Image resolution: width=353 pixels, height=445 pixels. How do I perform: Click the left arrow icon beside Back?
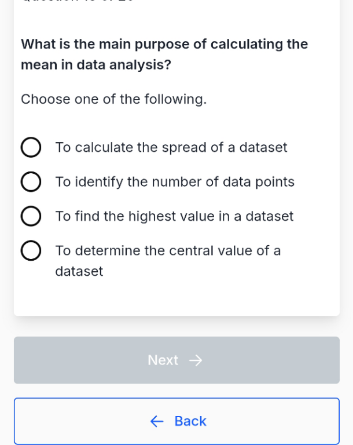(x=157, y=421)
